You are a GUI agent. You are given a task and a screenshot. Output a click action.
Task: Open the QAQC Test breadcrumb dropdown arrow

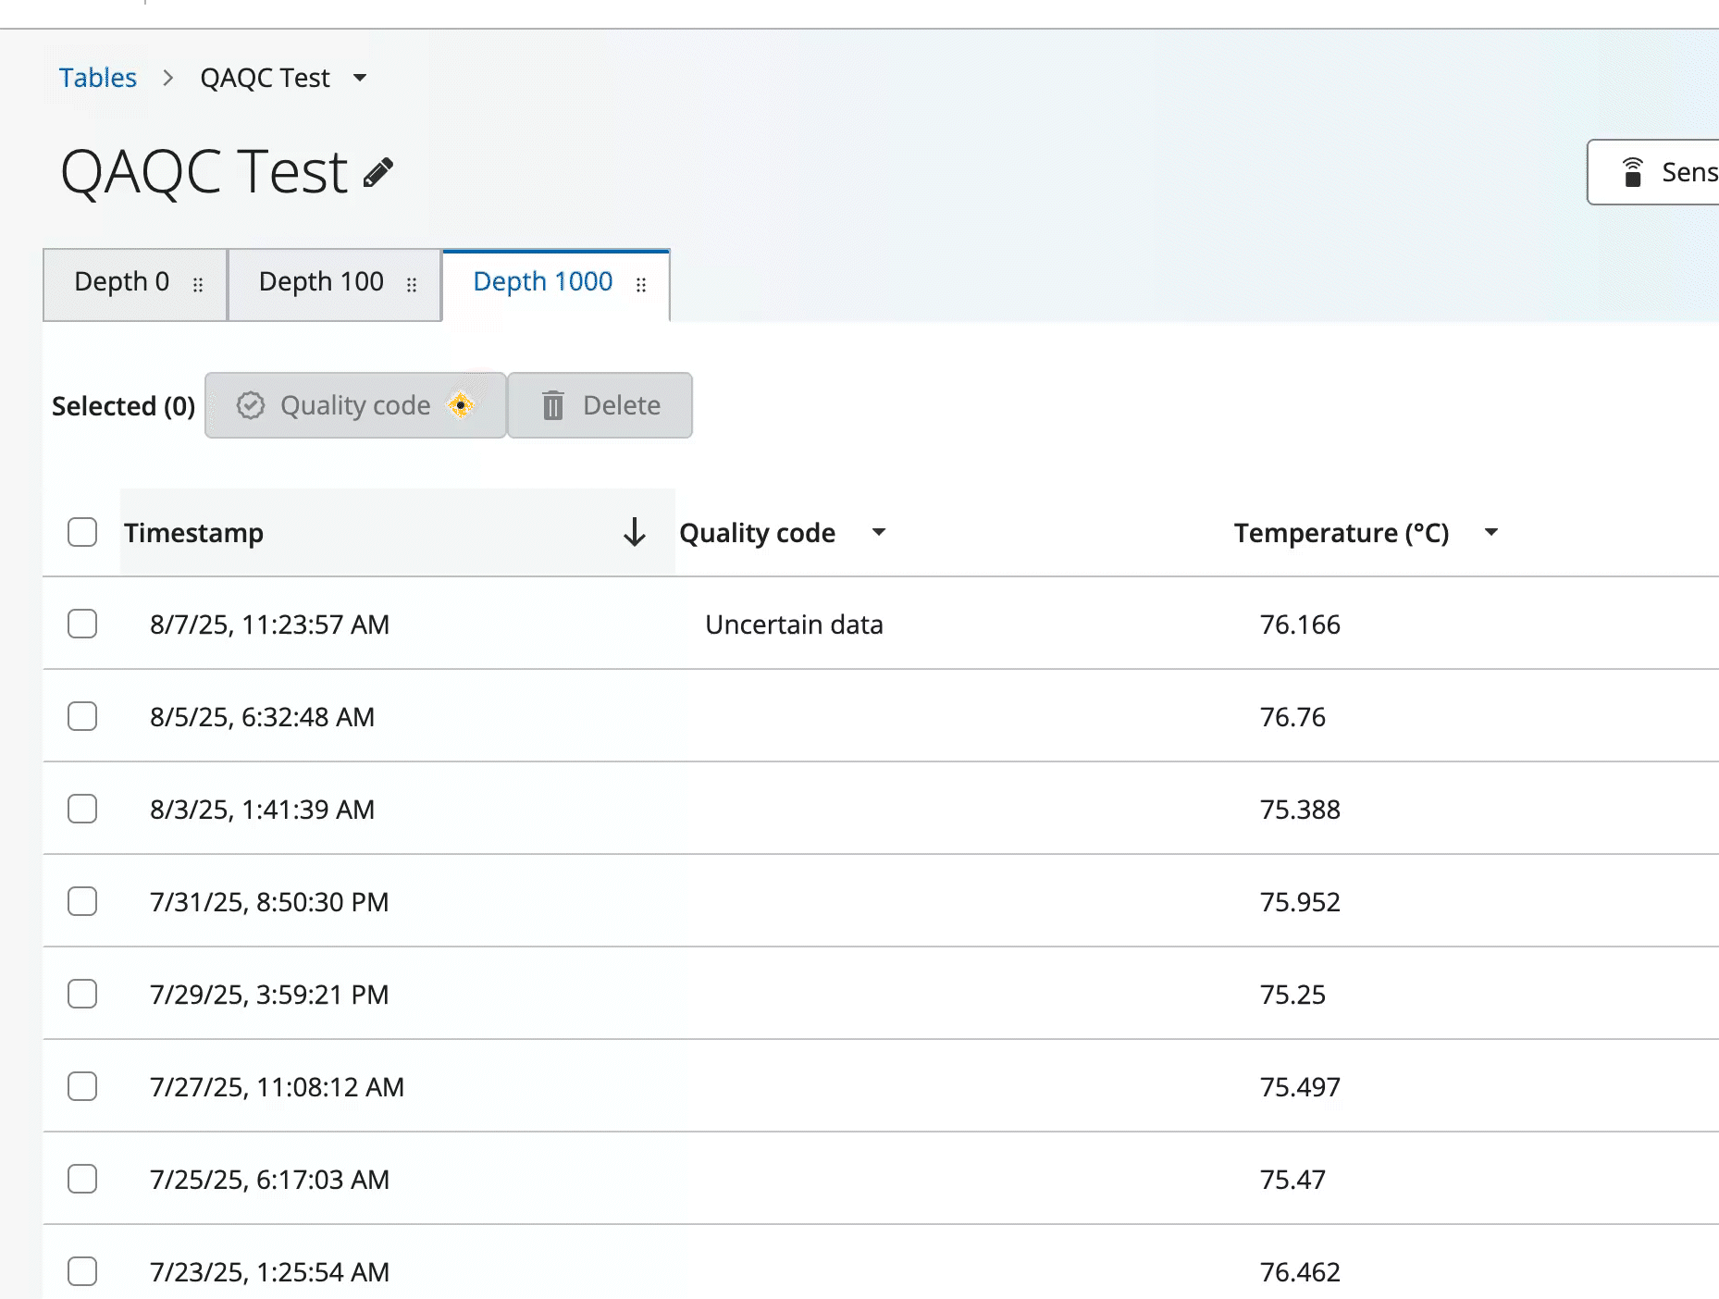point(360,78)
